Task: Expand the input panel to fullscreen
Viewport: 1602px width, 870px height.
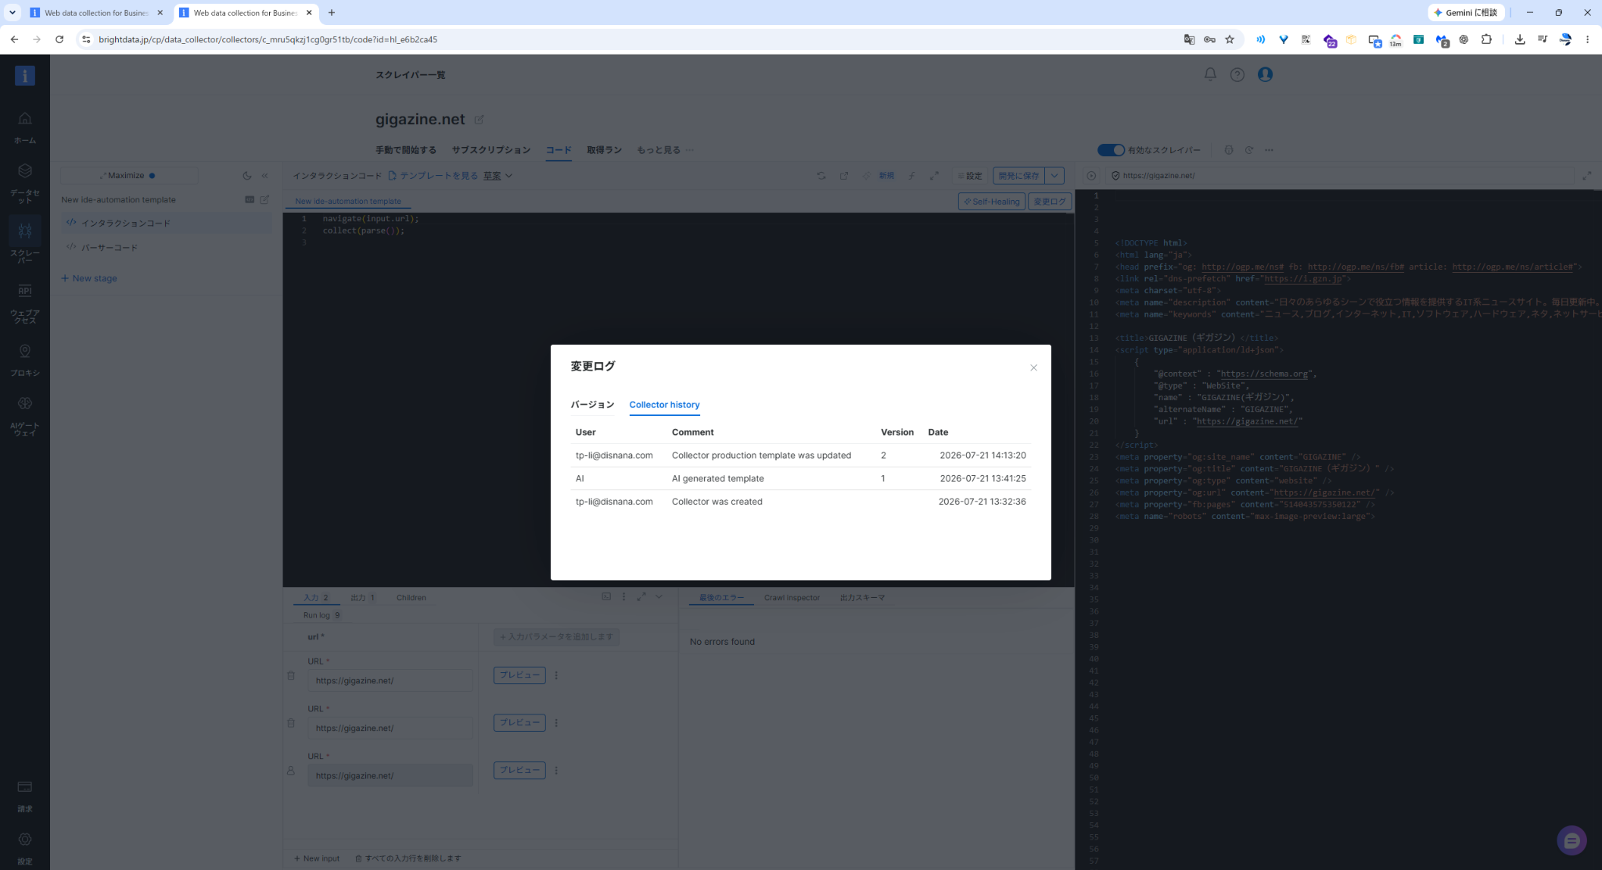Action: coord(641,596)
